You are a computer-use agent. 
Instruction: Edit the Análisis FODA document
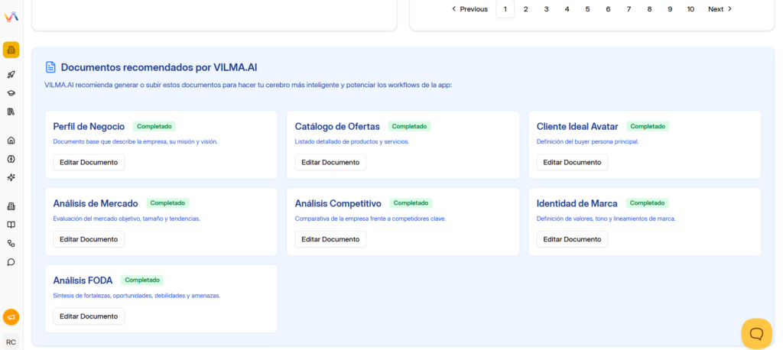coord(89,316)
